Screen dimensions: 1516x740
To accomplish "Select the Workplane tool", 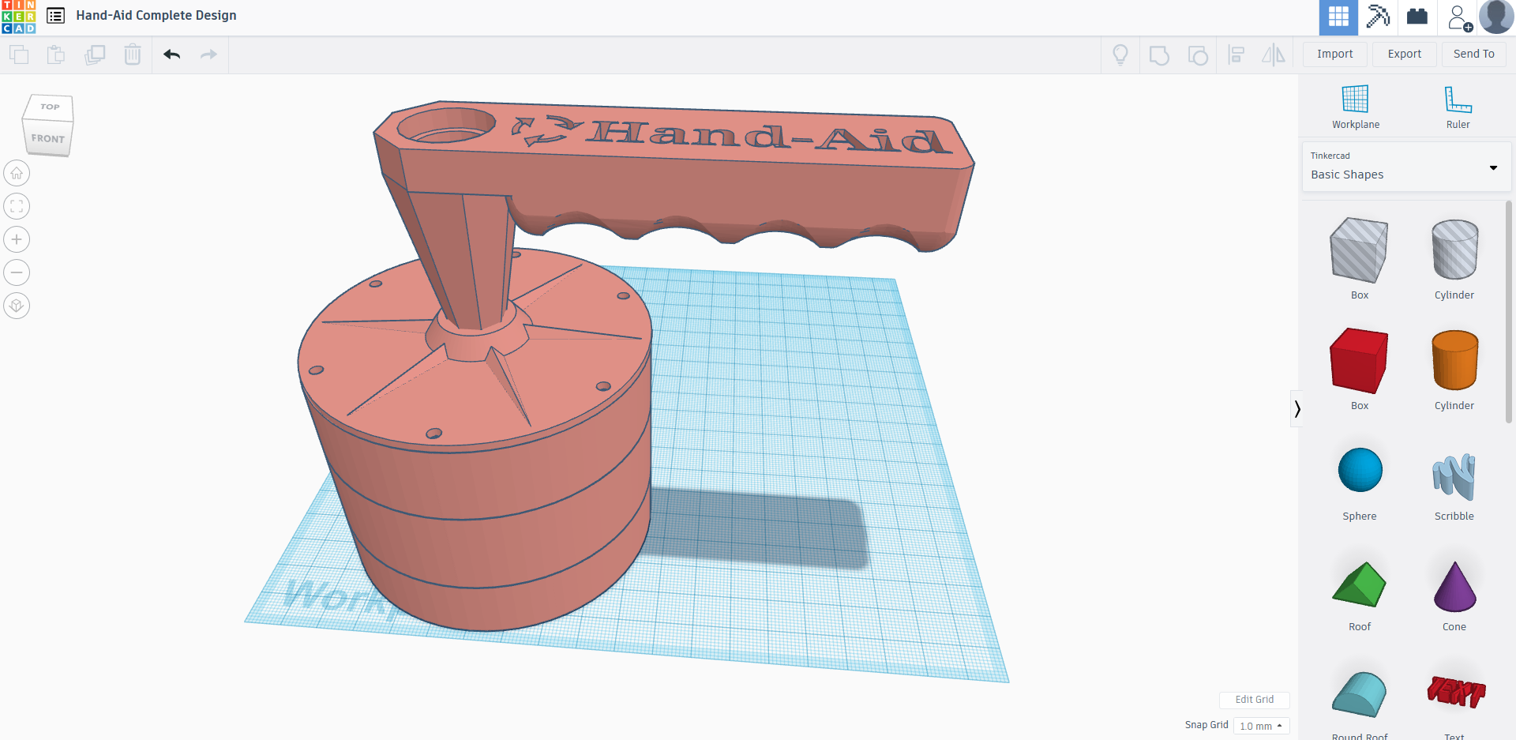I will 1356,107.
